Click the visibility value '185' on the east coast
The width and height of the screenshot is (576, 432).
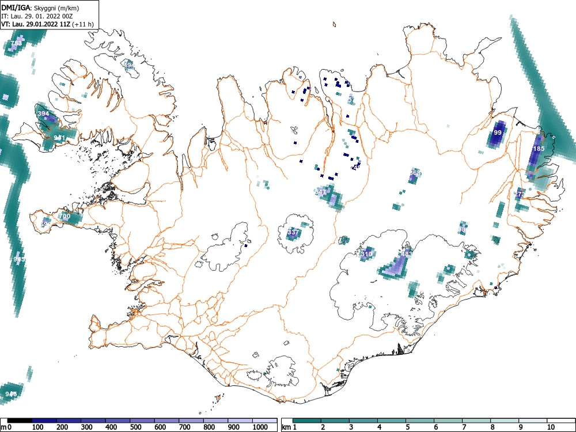click(539, 149)
